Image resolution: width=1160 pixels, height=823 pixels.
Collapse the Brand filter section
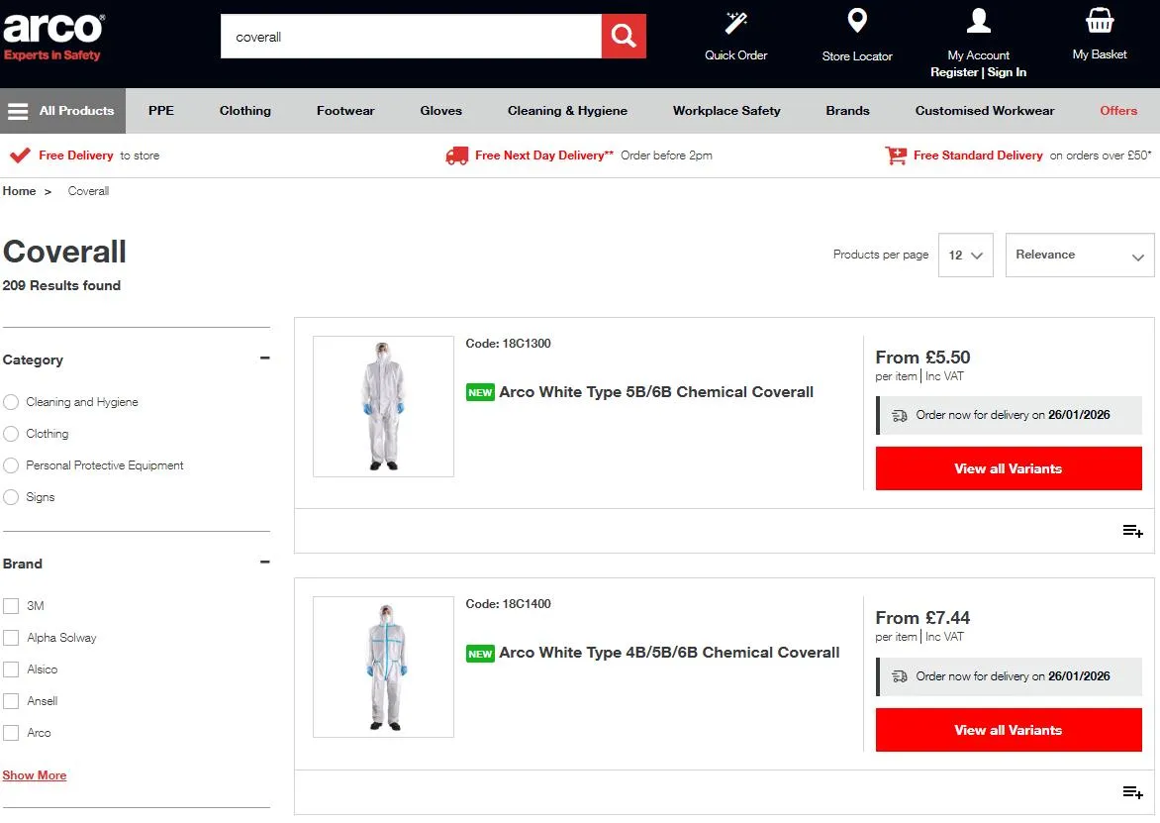[x=265, y=562]
